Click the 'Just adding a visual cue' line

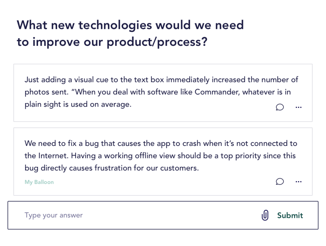coord(161,80)
